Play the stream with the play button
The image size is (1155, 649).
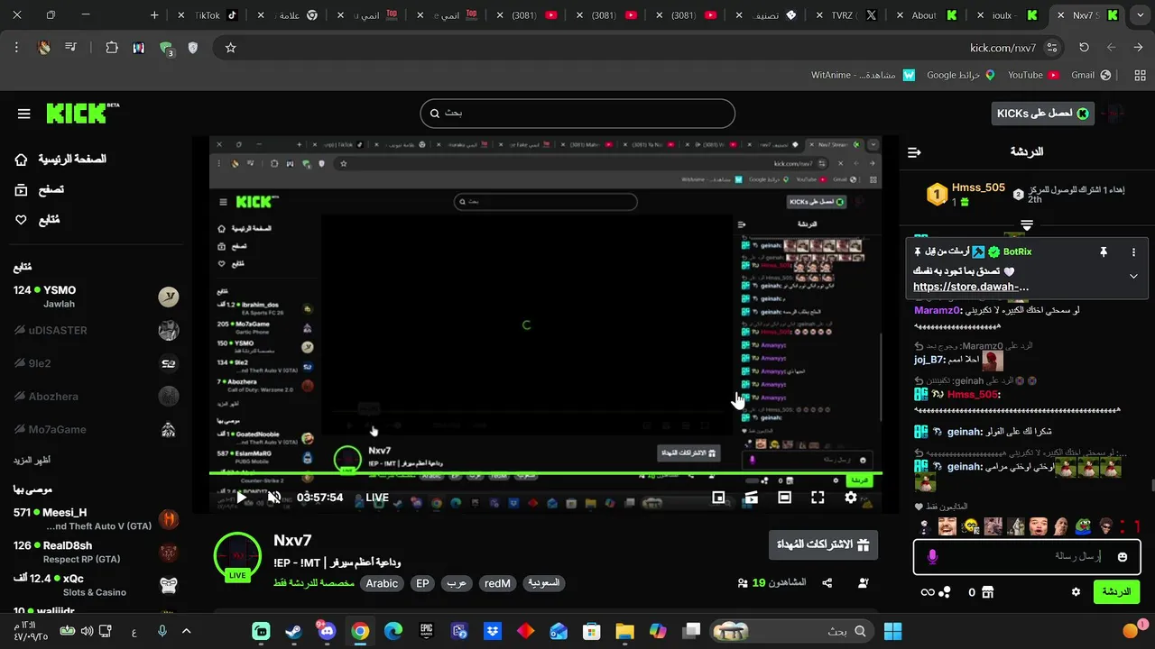click(x=241, y=497)
